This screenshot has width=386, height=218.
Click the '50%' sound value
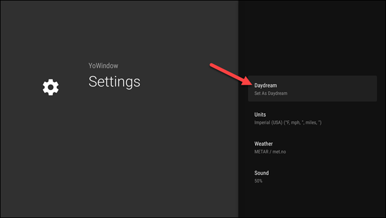click(258, 181)
